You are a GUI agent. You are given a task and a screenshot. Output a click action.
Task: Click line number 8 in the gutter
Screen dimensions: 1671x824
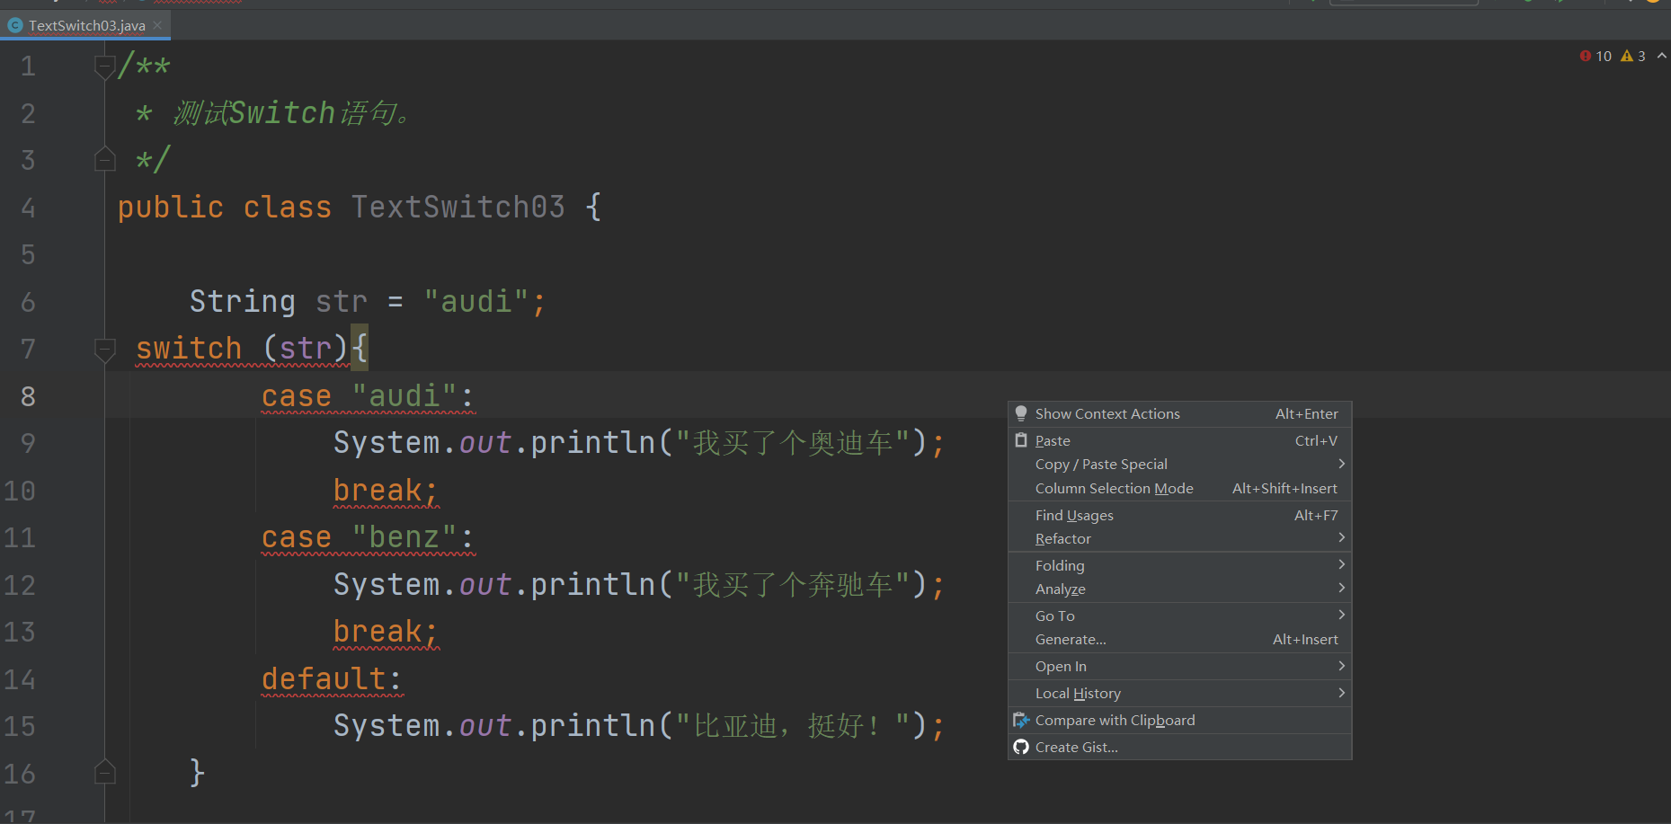click(28, 396)
